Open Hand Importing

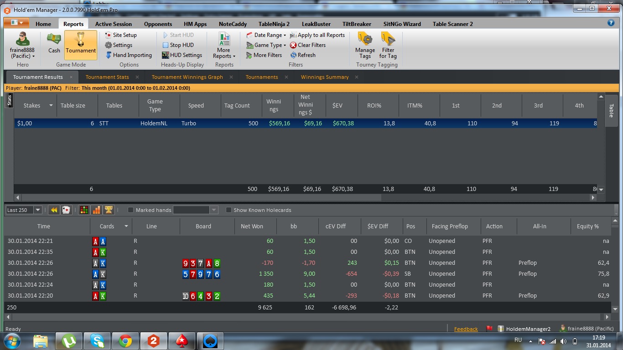coord(129,55)
